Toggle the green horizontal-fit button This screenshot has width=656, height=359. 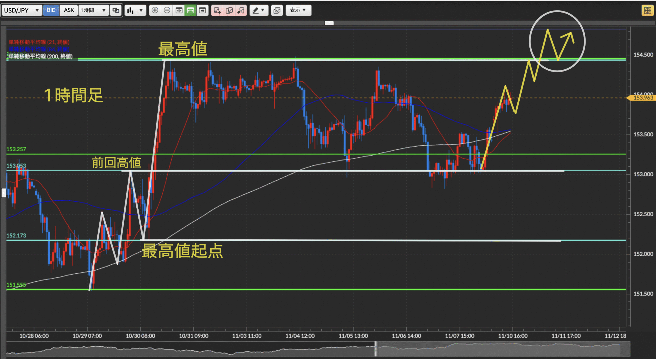pyautogui.click(x=190, y=10)
